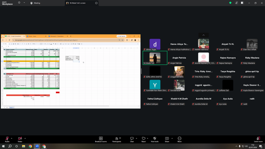Select Ni Made Yuli participant video tile
The height and width of the screenshot is (149, 265).
(x=155, y=58)
